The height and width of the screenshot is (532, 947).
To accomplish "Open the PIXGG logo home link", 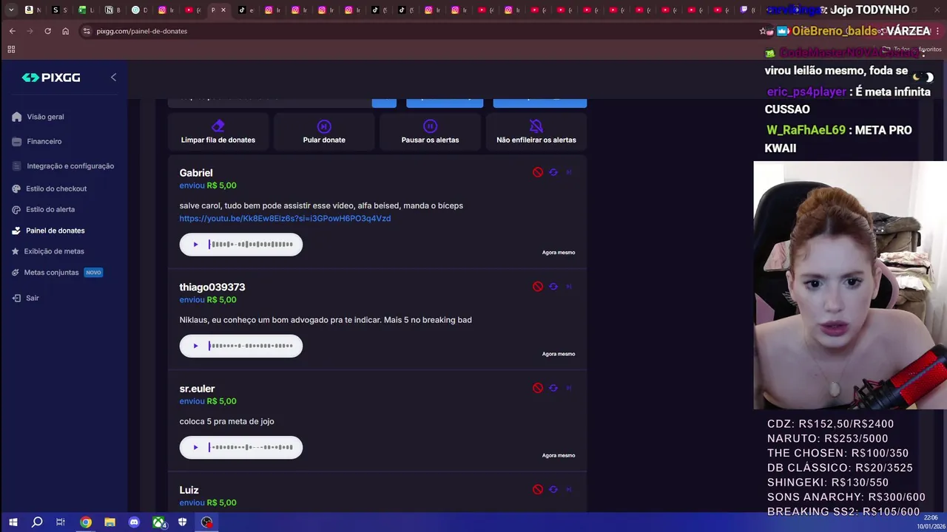I will click(51, 78).
